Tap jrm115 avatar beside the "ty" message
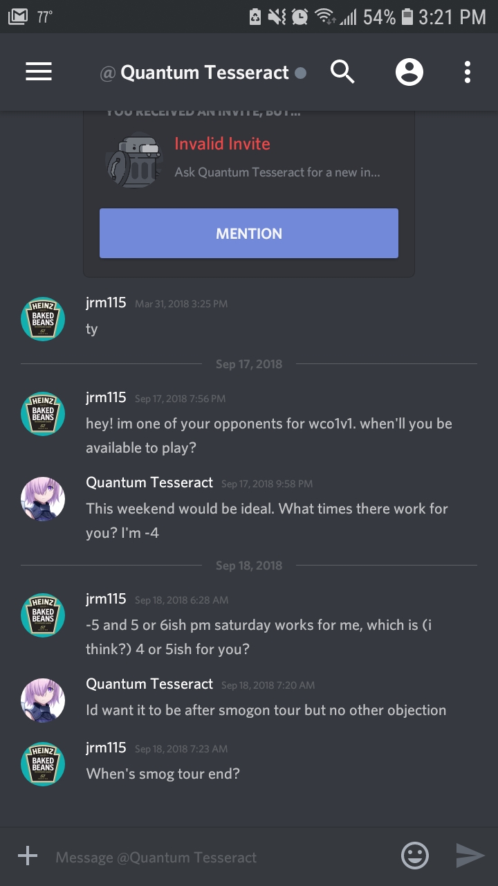 point(43,319)
